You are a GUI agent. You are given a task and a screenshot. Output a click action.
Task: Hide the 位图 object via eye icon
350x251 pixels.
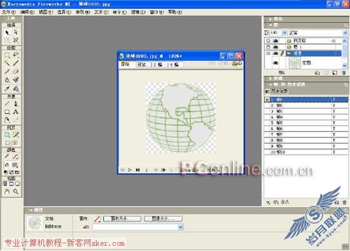coord(276,63)
